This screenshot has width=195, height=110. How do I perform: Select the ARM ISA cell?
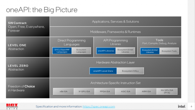point(146,92)
